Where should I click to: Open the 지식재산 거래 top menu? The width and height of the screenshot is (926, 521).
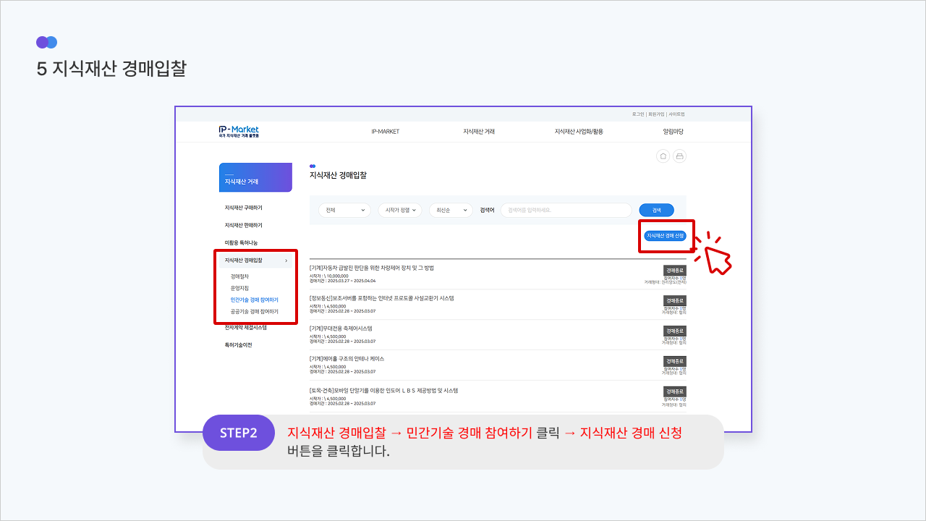[479, 132]
